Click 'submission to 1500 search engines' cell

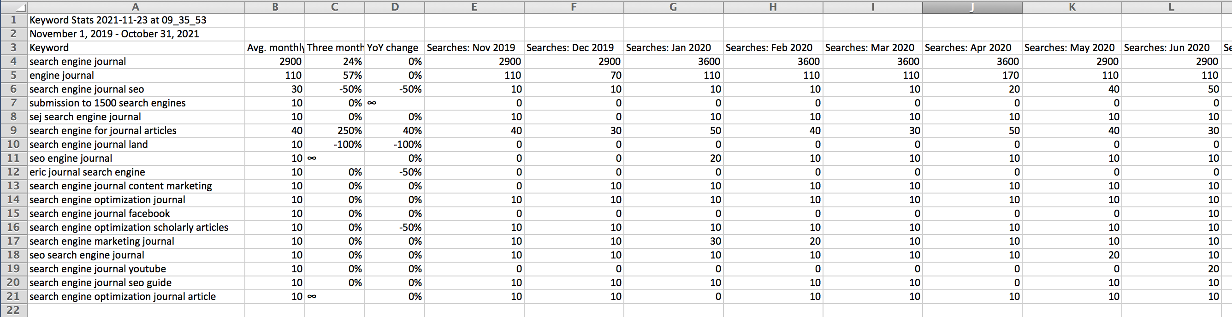(x=136, y=103)
